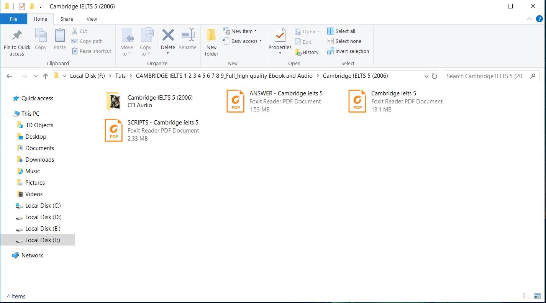Image resolution: width=546 pixels, height=303 pixels.
Task: Show file History
Action: coord(307,52)
